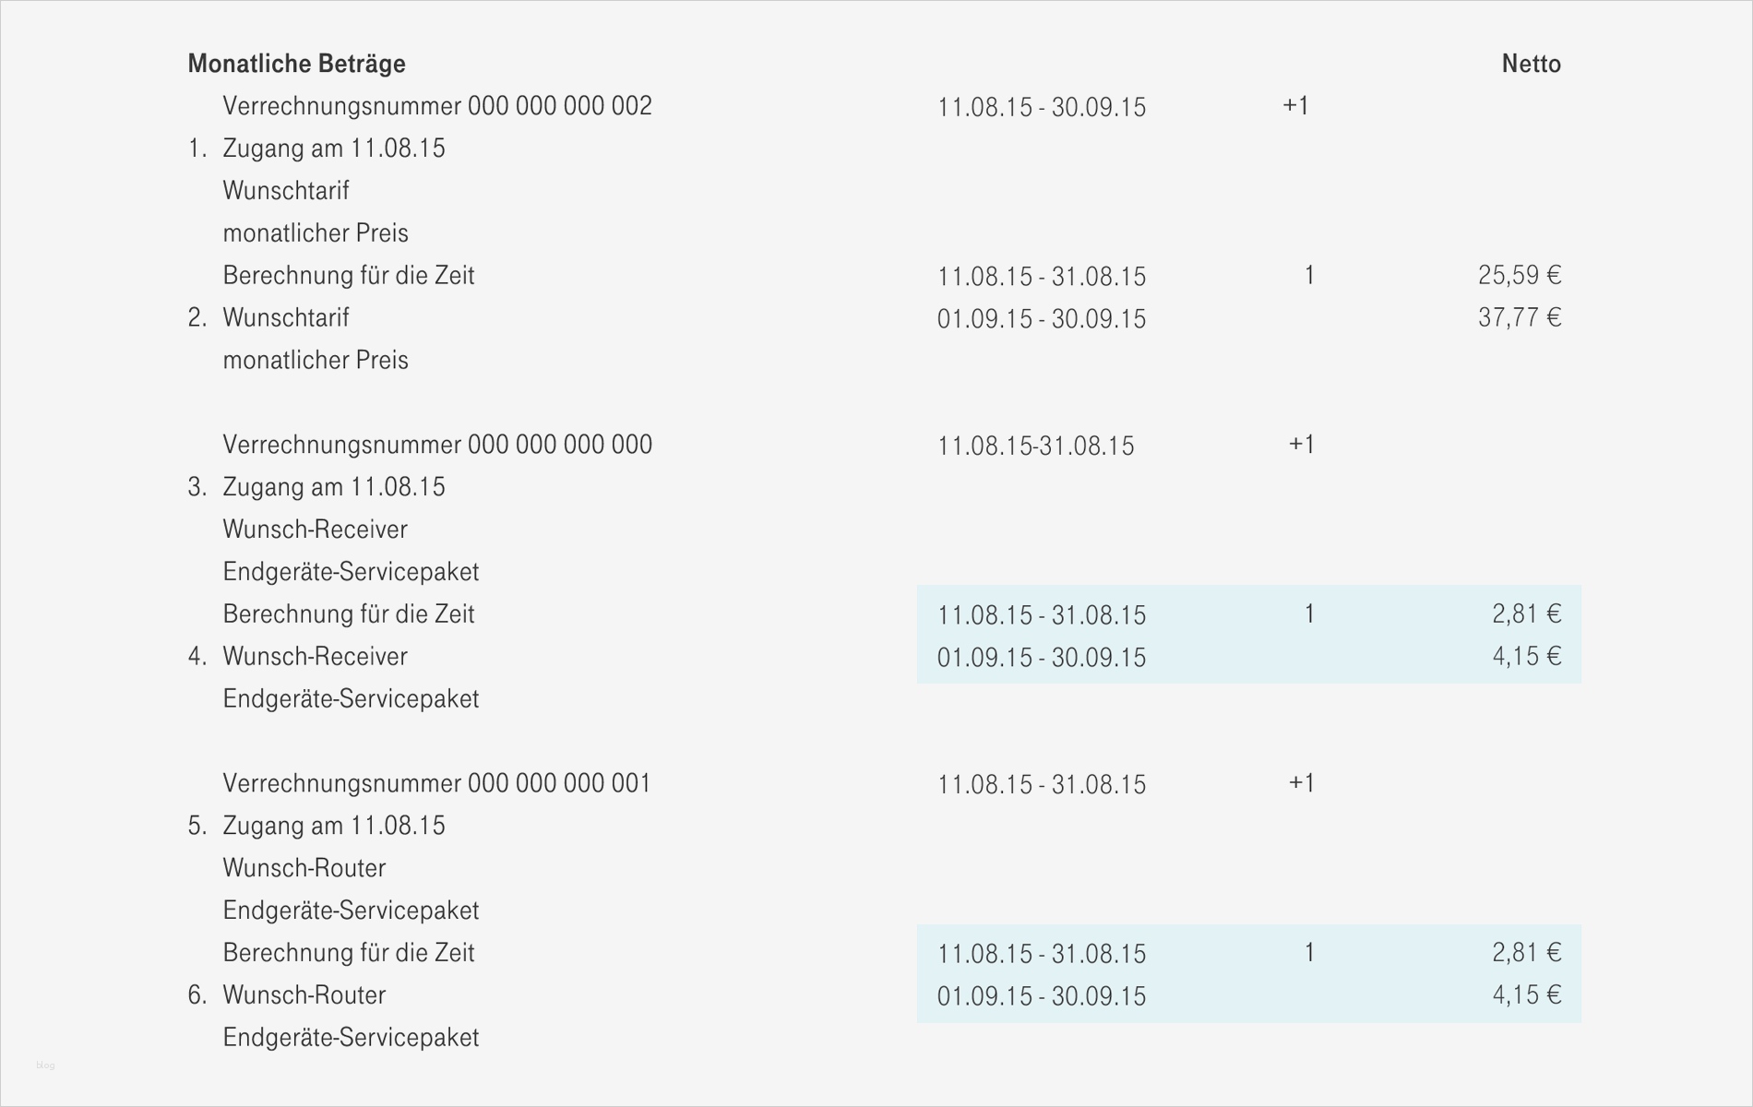Click the 11.08.15-31.08.15 range beside Verrechnungsnummer 000

(1035, 446)
